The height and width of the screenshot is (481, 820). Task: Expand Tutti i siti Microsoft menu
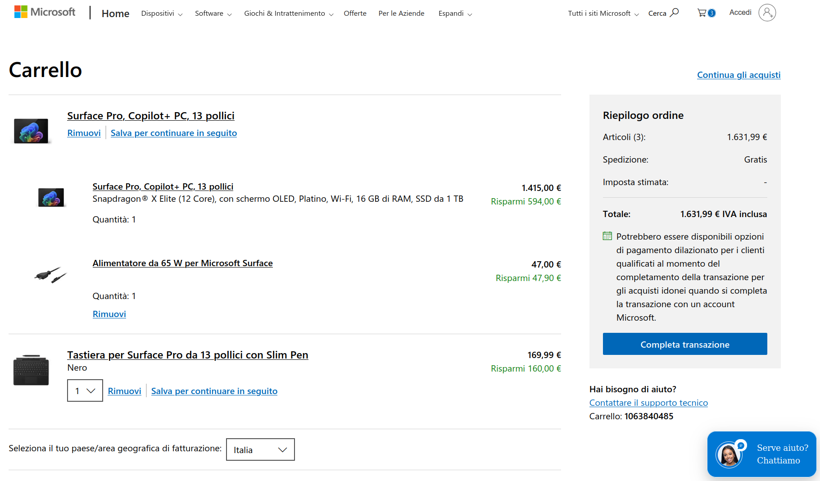click(603, 14)
